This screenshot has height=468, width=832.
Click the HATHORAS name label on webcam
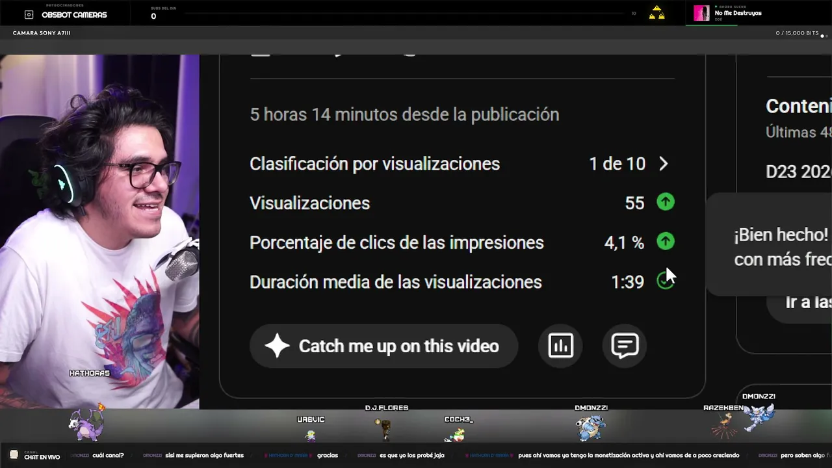[x=90, y=373]
